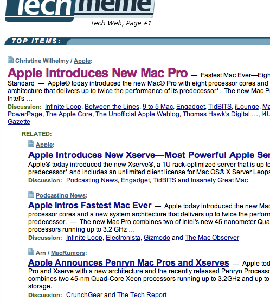This screenshot has height=302, width=270.
Task: Open TidBITS in the Mac Pro discussion list
Action: tap(220, 107)
